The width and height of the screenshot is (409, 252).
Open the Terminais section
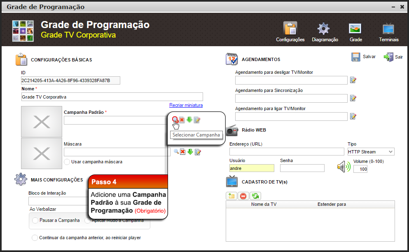pos(388,31)
